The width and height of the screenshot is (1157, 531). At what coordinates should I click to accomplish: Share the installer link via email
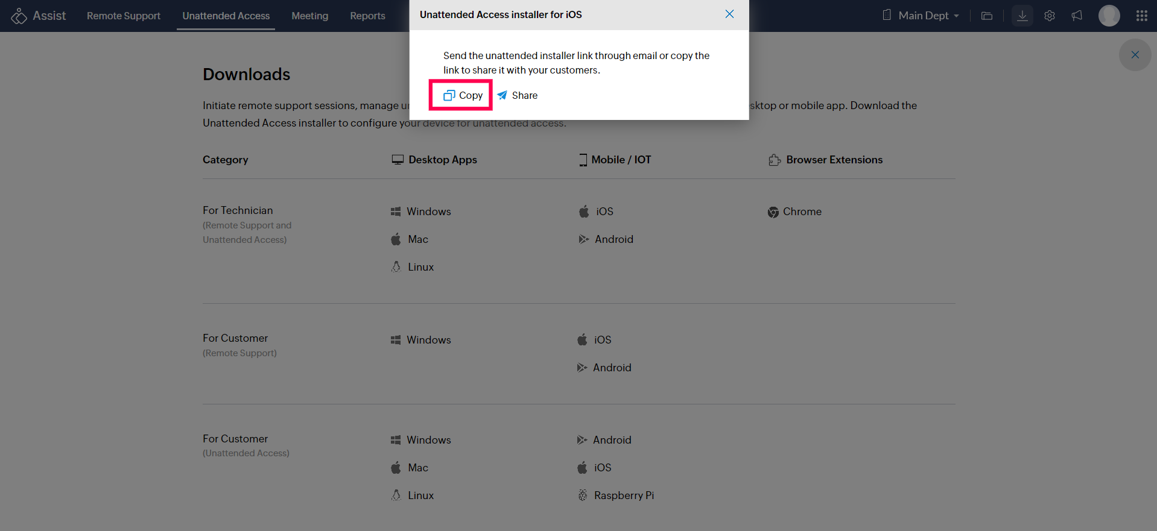[518, 95]
